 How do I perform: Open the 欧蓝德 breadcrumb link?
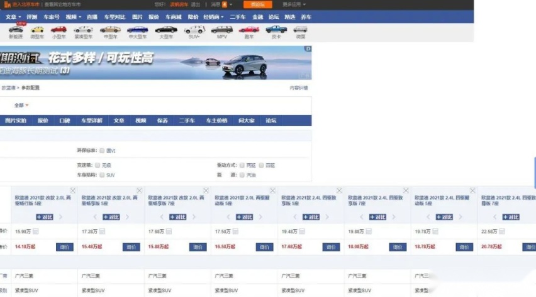[9, 88]
